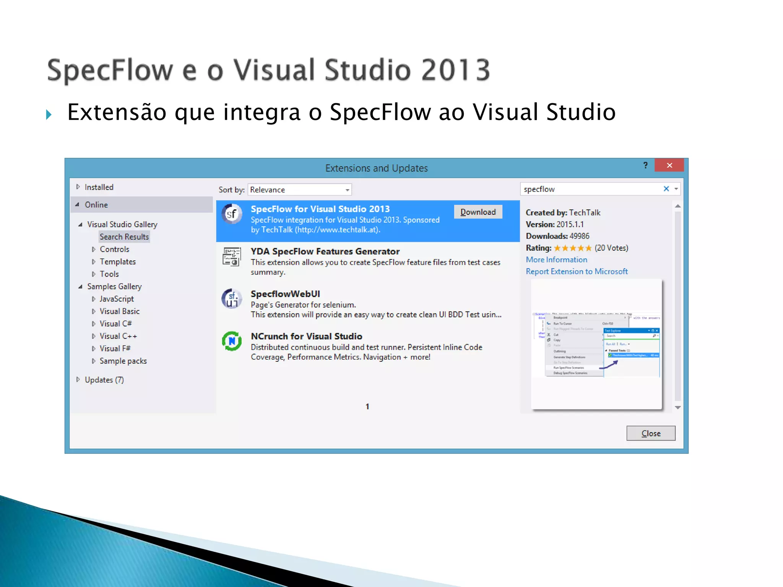Click the five-star rating
The image size is (783, 587).
tap(572, 248)
